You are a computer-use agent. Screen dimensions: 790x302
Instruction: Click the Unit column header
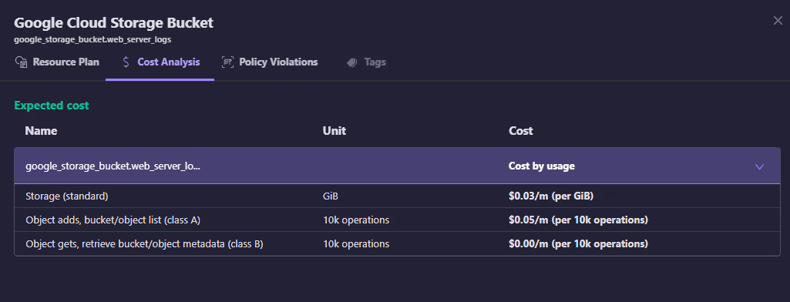tap(334, 131)
